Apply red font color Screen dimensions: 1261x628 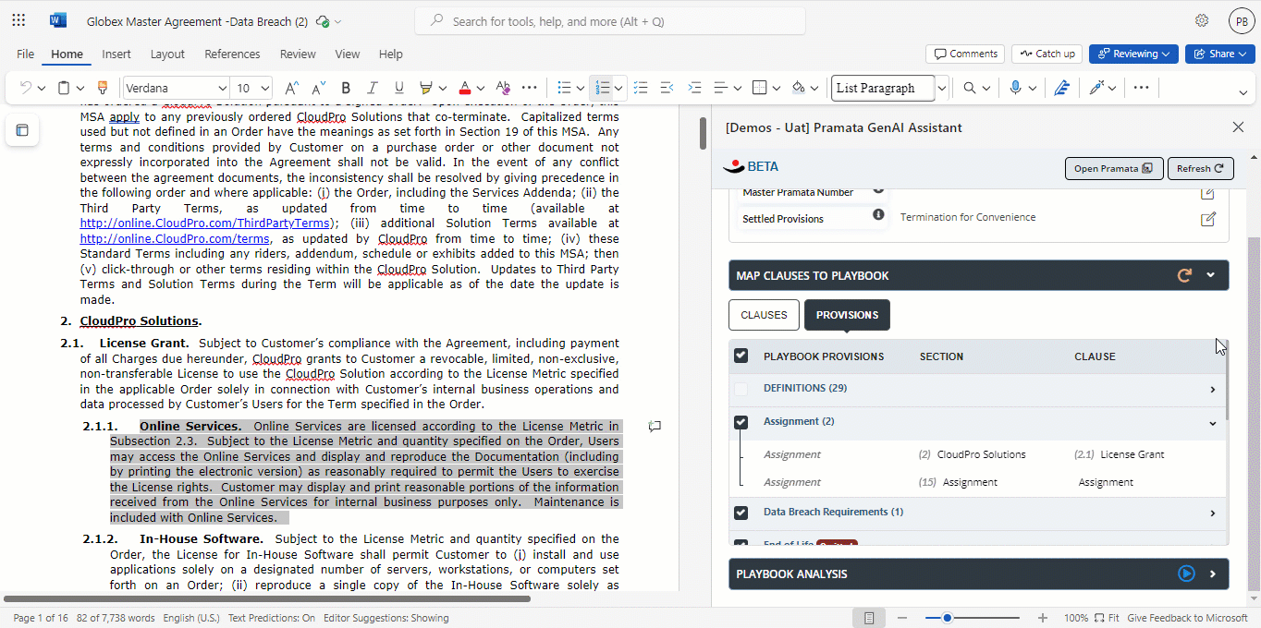(x=465, y=88)
